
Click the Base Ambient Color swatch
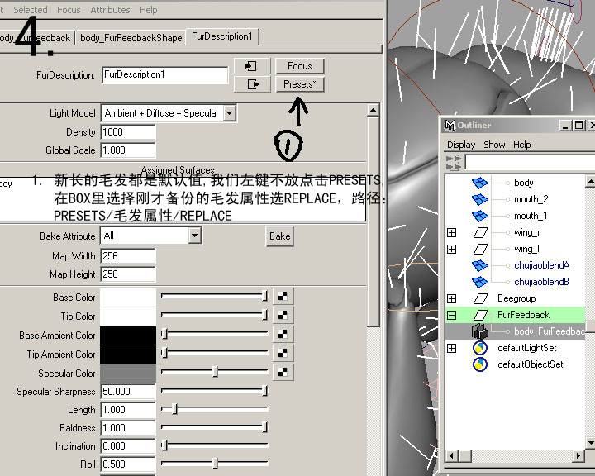click(128, 336)
